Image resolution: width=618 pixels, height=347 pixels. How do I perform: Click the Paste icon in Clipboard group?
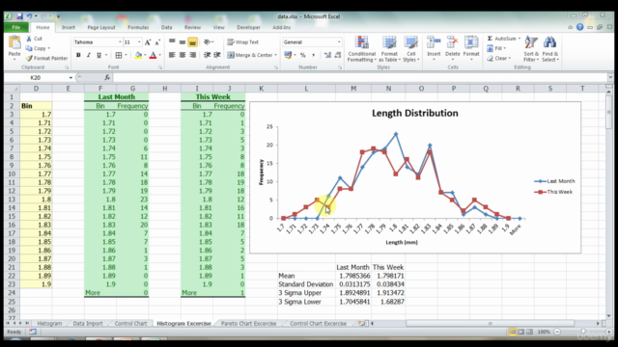14,42
